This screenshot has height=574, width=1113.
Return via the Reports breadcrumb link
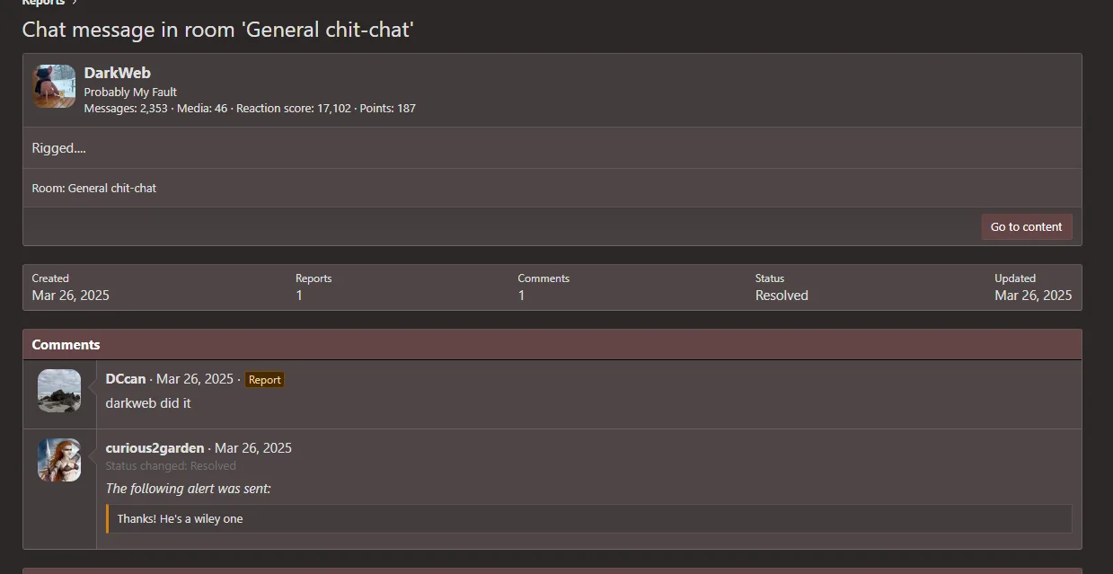point(43,3)
